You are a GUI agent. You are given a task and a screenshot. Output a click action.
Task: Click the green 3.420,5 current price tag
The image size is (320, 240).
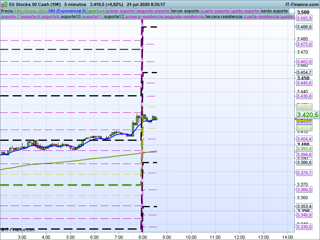click(x=307, y=115)
